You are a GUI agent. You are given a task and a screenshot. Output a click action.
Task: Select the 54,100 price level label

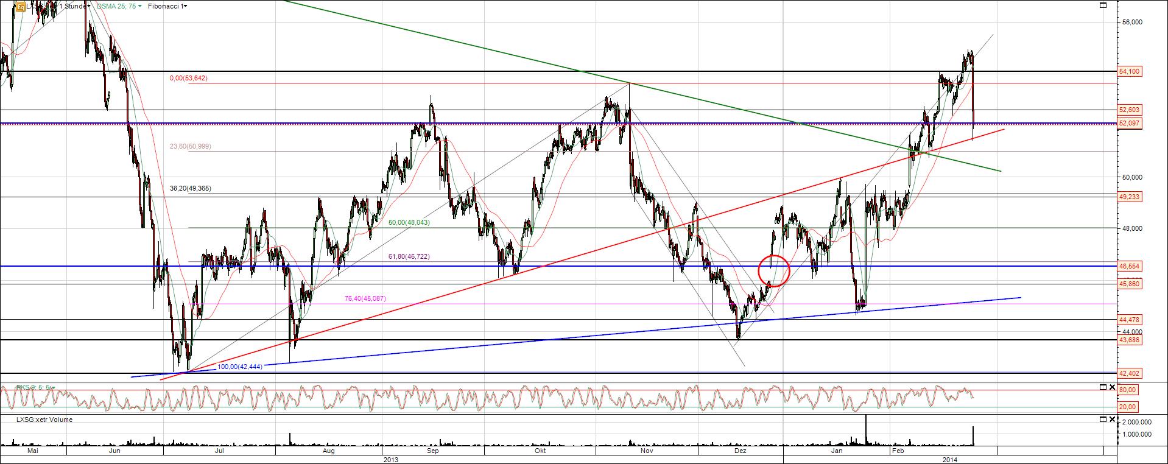[x=1130, y=72]
